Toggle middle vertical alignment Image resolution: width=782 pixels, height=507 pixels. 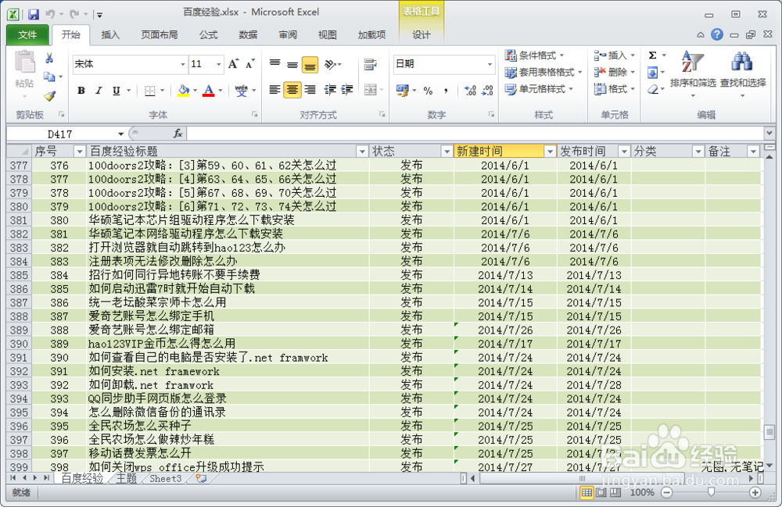292,64
